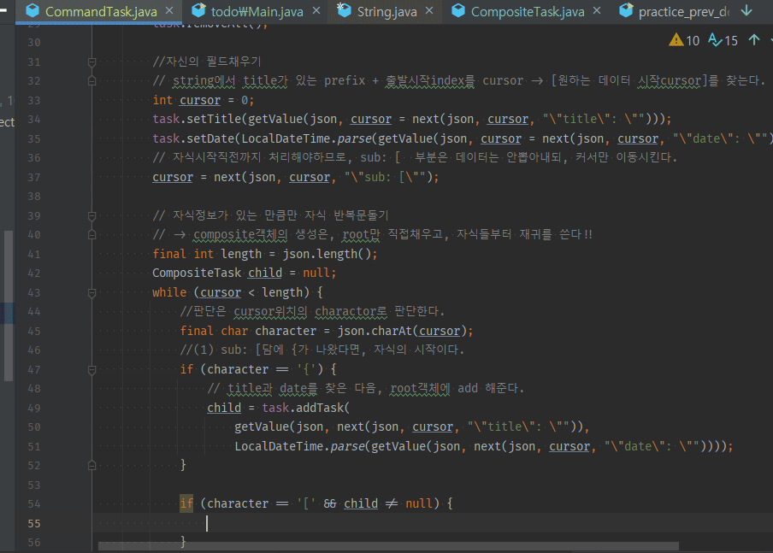Click CommandTask.java file type icon
The width and height of the screenshot is (773, 553).
(x=32, y=10)
